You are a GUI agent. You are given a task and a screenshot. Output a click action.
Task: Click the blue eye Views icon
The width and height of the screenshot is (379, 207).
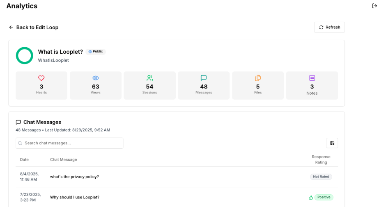pyautogui.click(x=96, y=78)
